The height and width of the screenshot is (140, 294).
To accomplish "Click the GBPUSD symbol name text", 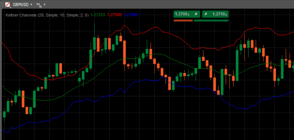I will [21, 4].
